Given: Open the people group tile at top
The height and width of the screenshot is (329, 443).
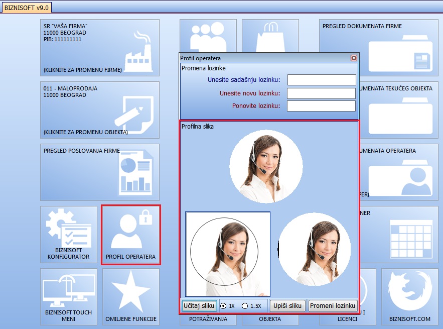Looking at the screenshot, I should (208, 36).
